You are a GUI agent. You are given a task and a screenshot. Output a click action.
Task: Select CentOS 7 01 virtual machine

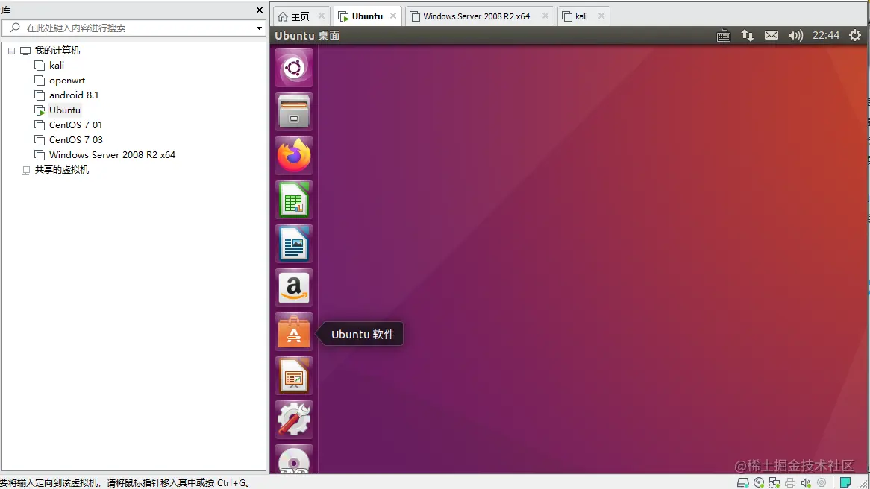75,125
